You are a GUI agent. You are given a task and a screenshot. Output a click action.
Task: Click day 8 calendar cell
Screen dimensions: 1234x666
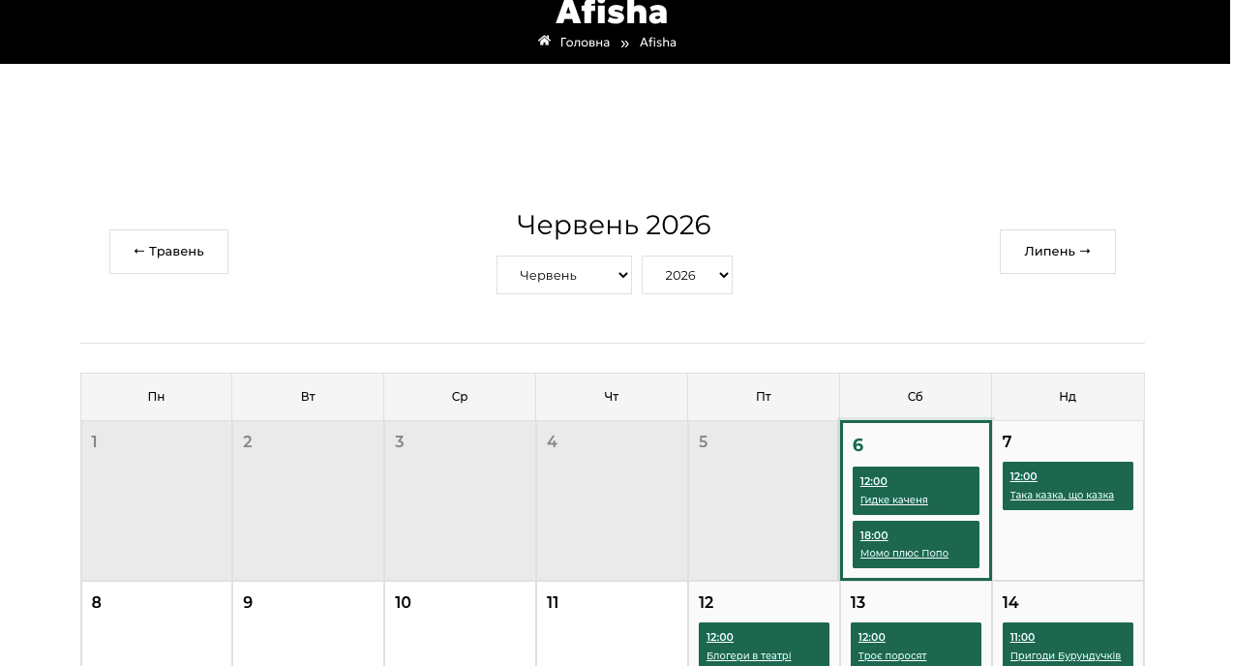(x=156, y=623)
